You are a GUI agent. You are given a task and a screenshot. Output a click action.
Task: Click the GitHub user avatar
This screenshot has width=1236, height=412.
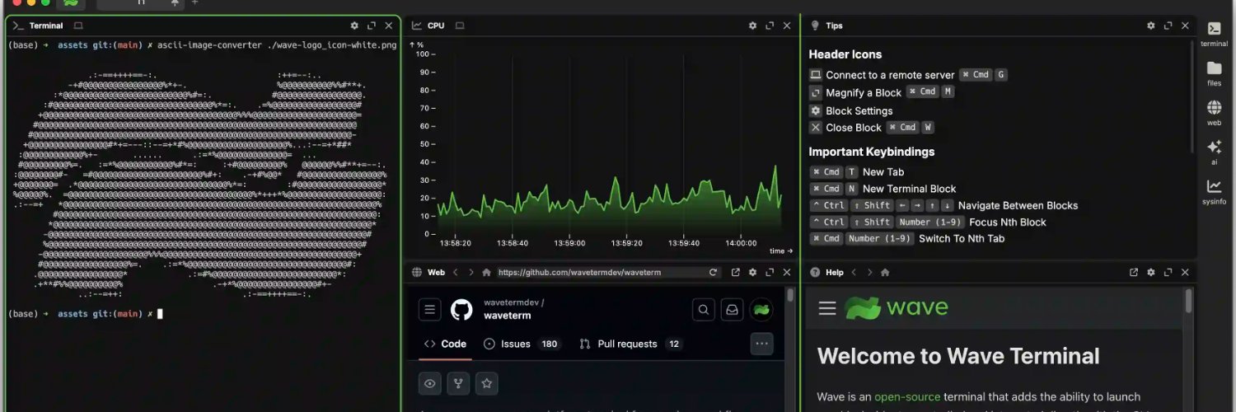tap(761, 310)
